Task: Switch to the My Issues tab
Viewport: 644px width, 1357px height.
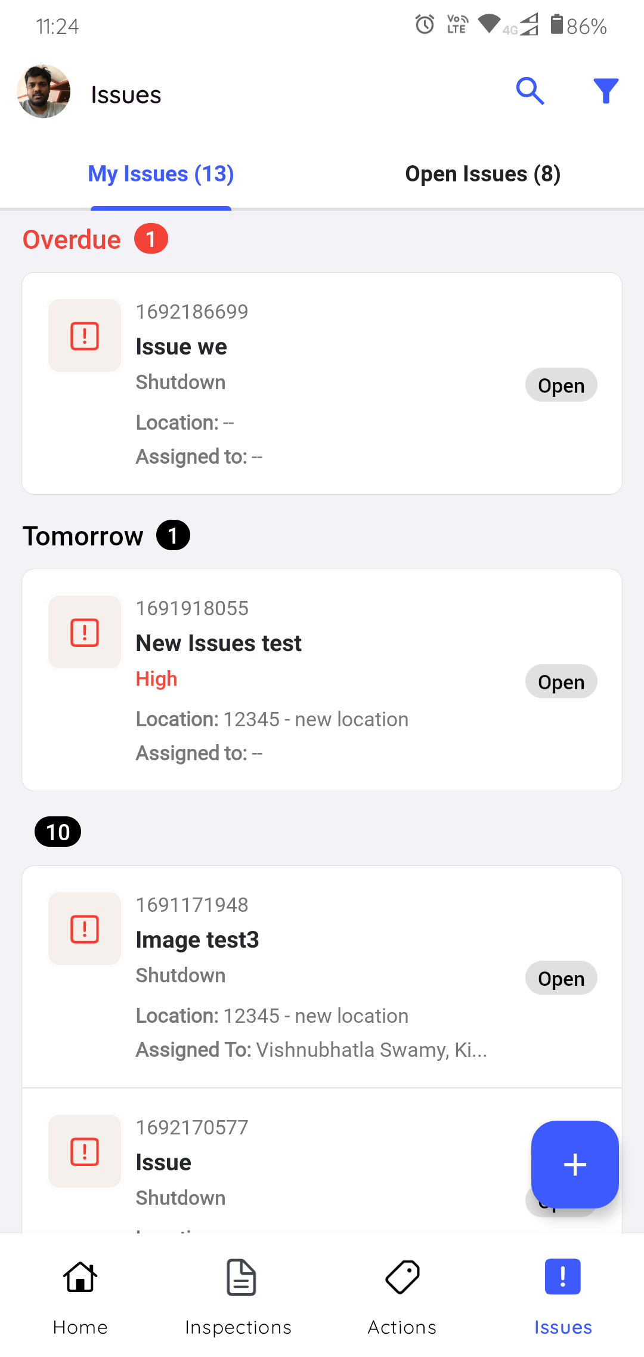Action: point(161,174)
